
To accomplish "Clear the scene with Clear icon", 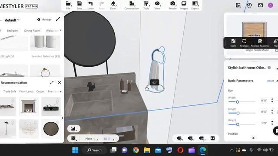I will [x=113, y=3].
